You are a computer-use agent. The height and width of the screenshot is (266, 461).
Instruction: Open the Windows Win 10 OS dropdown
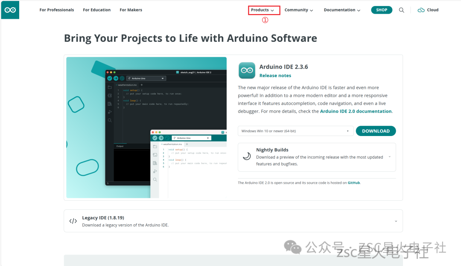pos(295,131)
